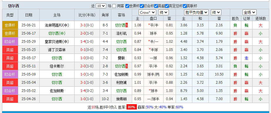Click the odds value 6.22

coord(200,74)
